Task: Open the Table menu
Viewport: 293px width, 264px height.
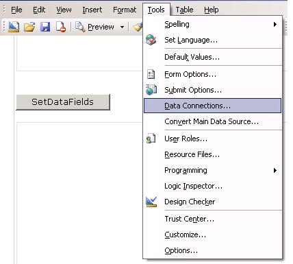Action: pos(184,10)
